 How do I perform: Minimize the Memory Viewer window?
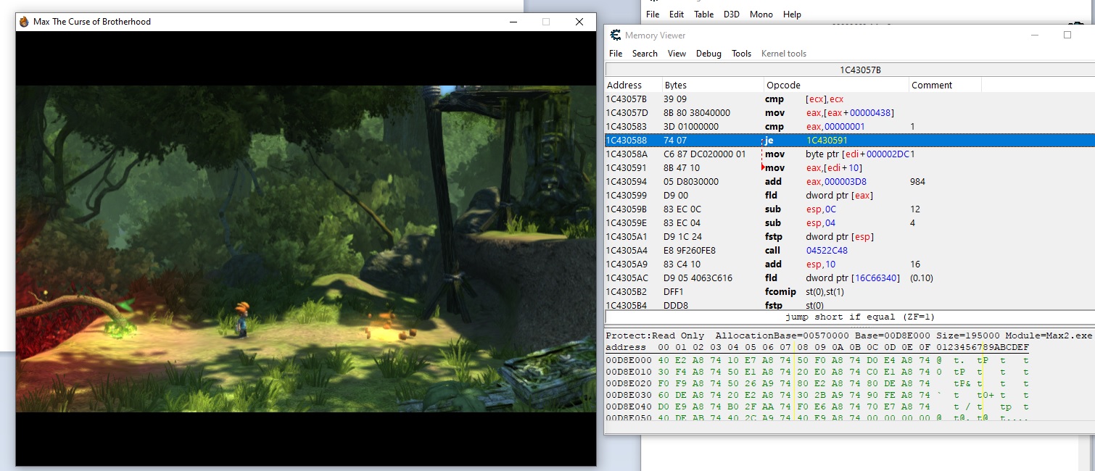(x=1035, y=35)
